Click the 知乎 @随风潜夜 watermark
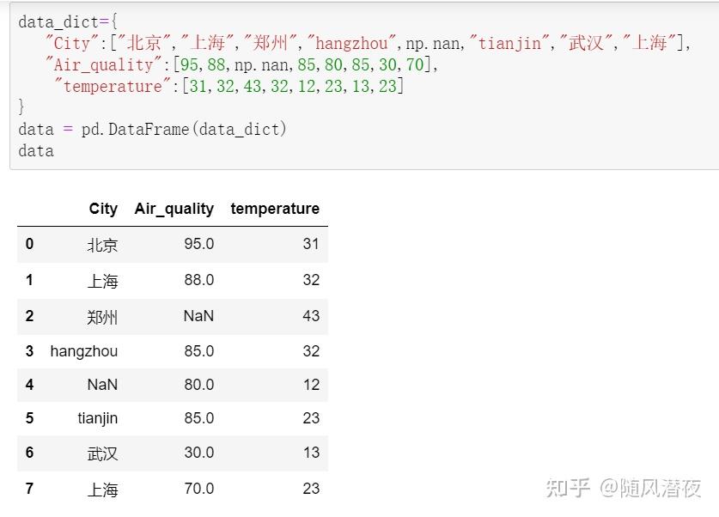The image size is (719, 517). tap(623, 488)
